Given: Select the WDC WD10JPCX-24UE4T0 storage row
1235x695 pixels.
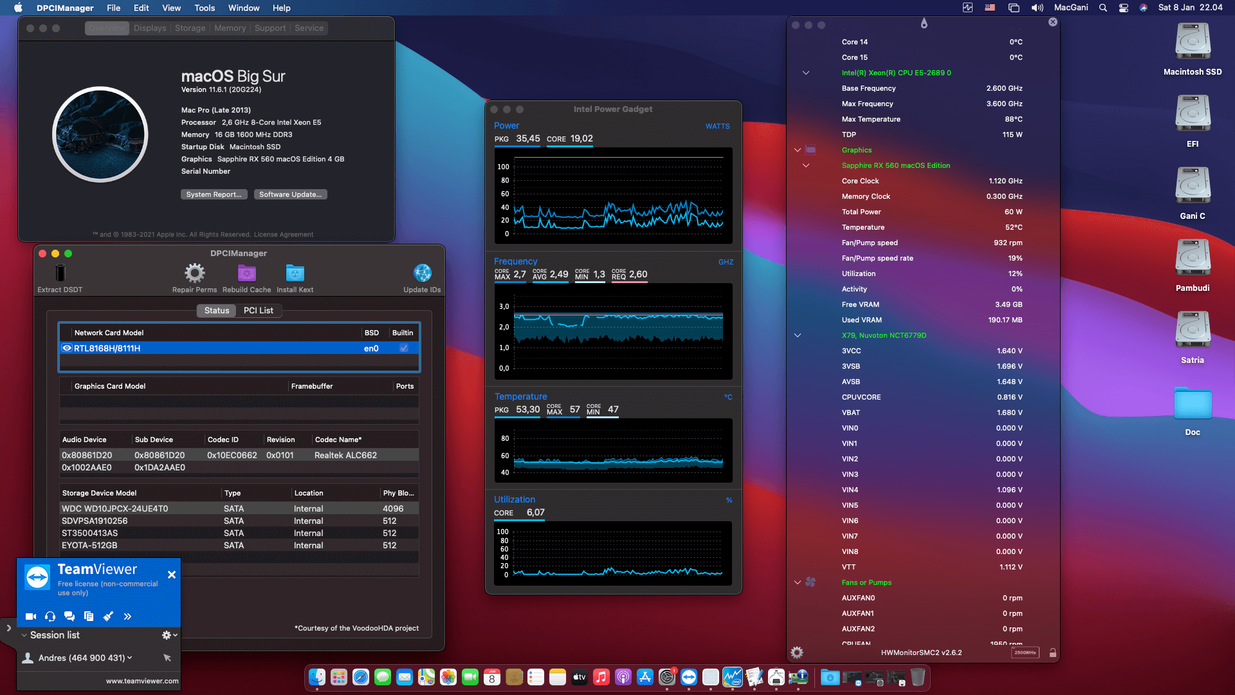Looking at the screenshot, I should coord(239,508).
